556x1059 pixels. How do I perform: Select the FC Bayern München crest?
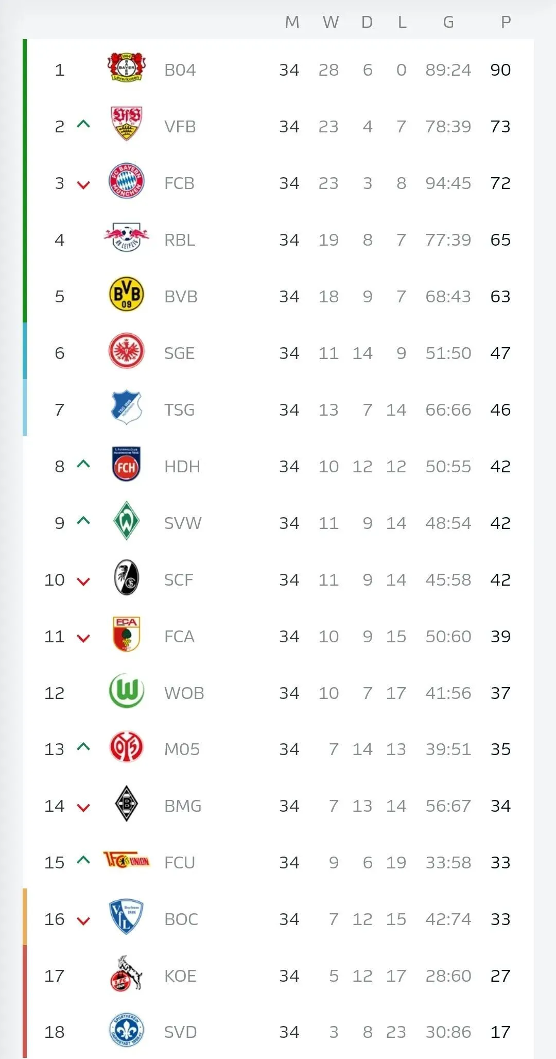click(126, 181)
